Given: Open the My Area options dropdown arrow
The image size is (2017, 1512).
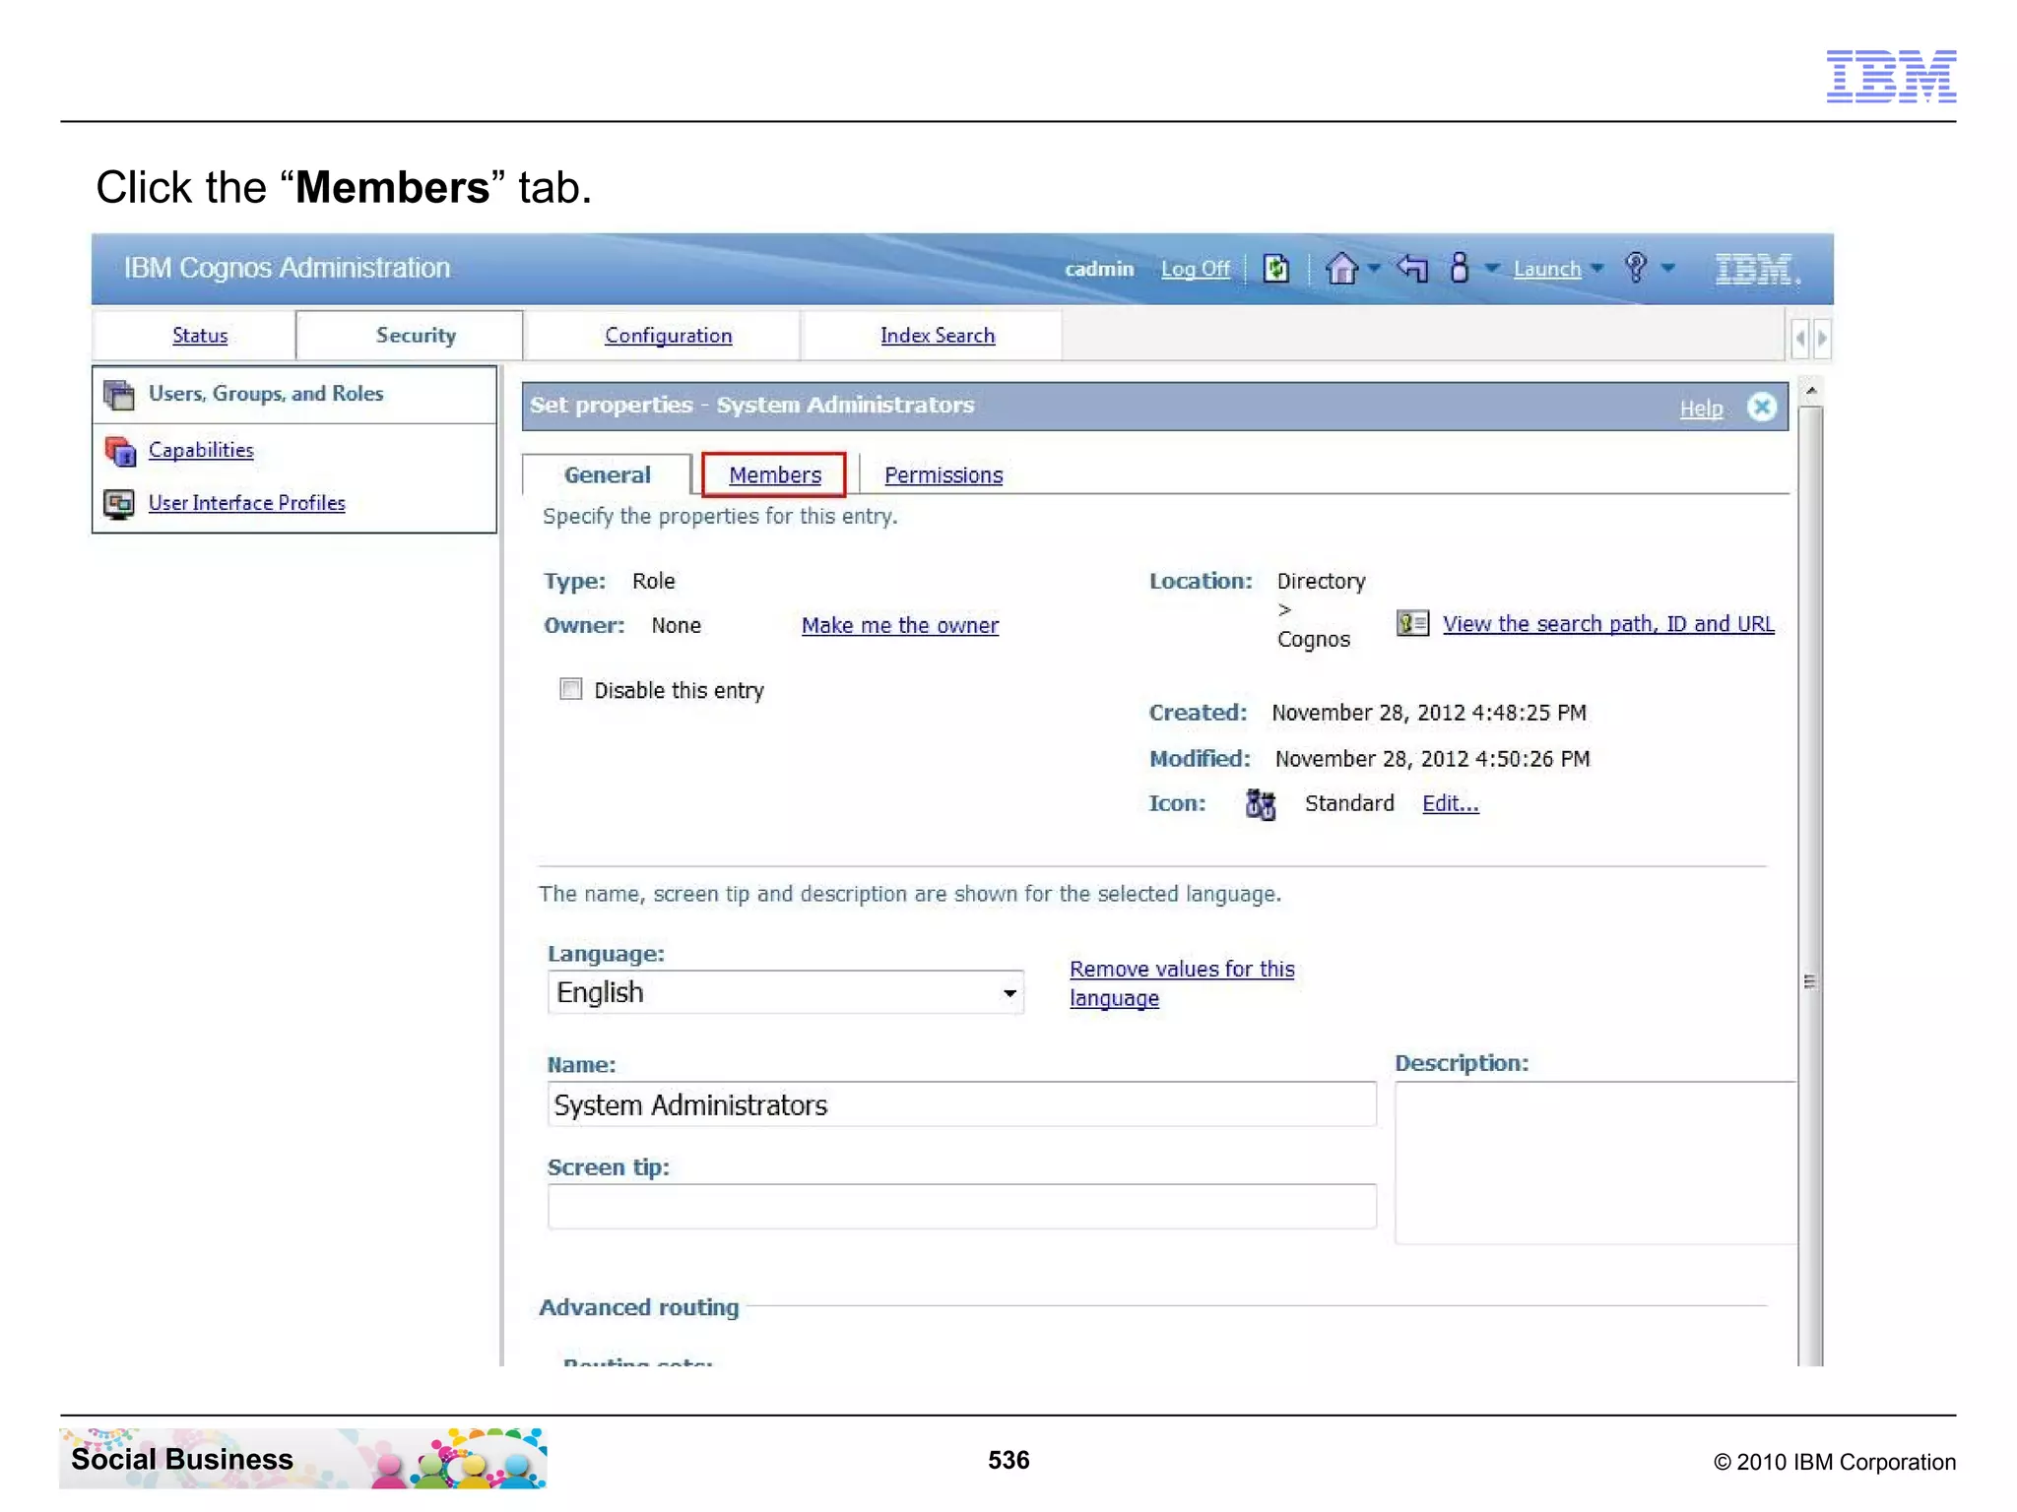Looking at the screenshot, I should click(1492, 268).
